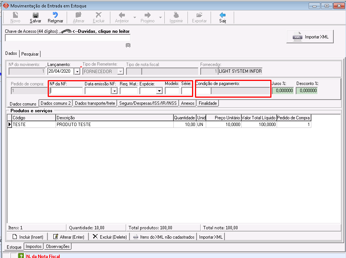
Task: Click the Série input field
Action: point(186,91)
